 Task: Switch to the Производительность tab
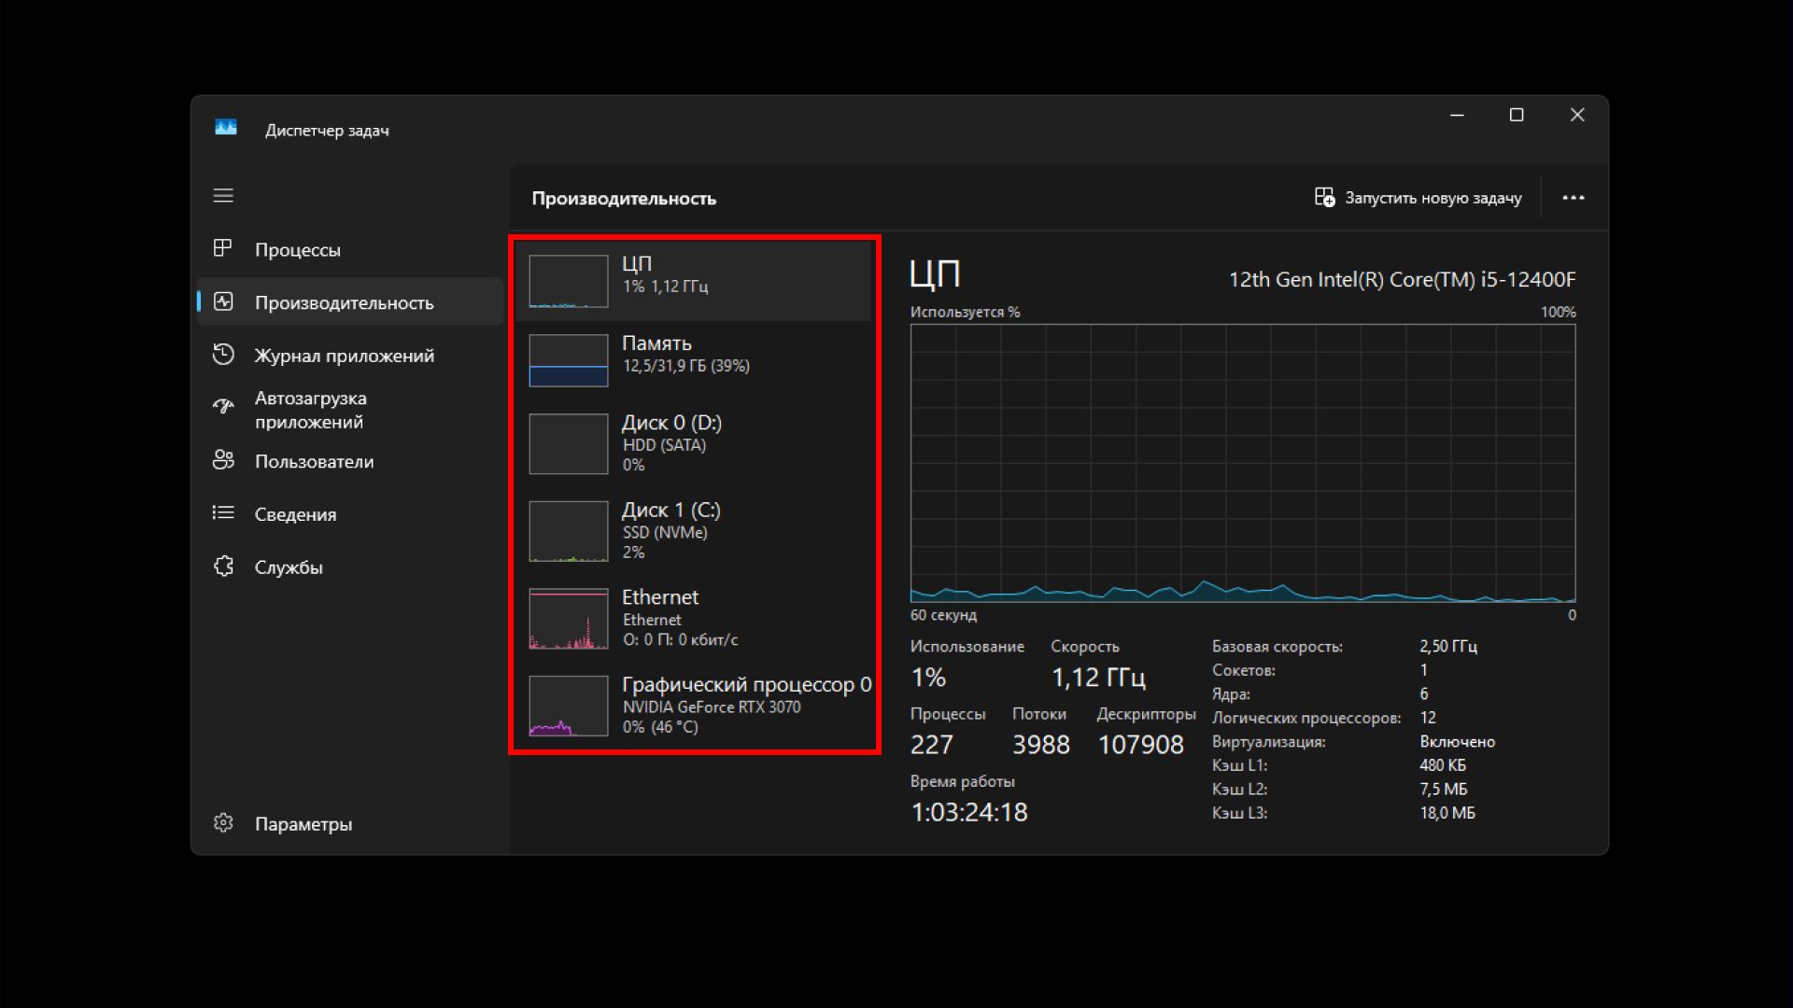pos(344,302)
